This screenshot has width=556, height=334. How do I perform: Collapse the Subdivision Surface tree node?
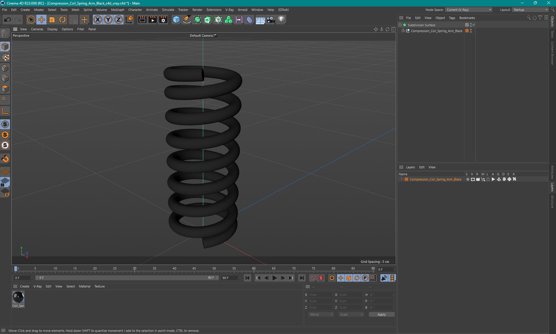[x=400, y=25]
